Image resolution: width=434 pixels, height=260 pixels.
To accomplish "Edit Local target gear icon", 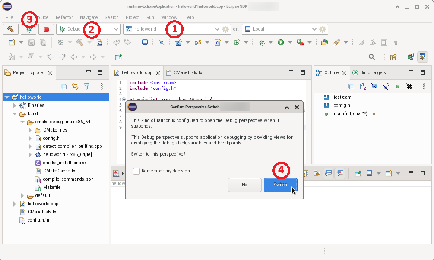I will click(x=323, y=29).
